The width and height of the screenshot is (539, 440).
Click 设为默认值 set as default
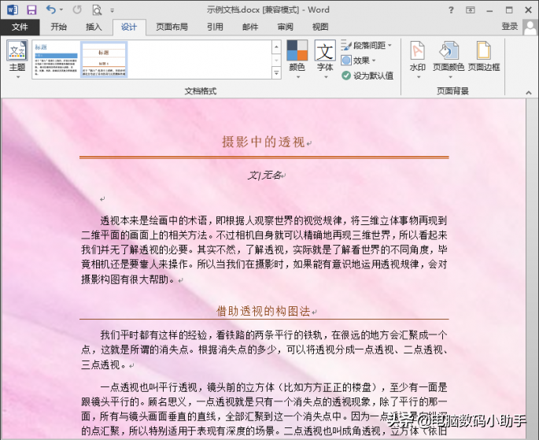click(x=367, y=76)
